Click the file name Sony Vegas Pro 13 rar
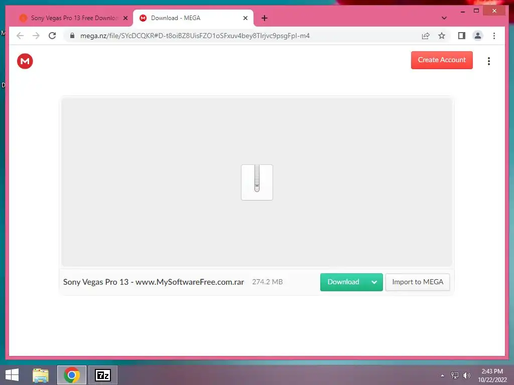This screenshot has width=514, height=385. [x=154, y=282]
